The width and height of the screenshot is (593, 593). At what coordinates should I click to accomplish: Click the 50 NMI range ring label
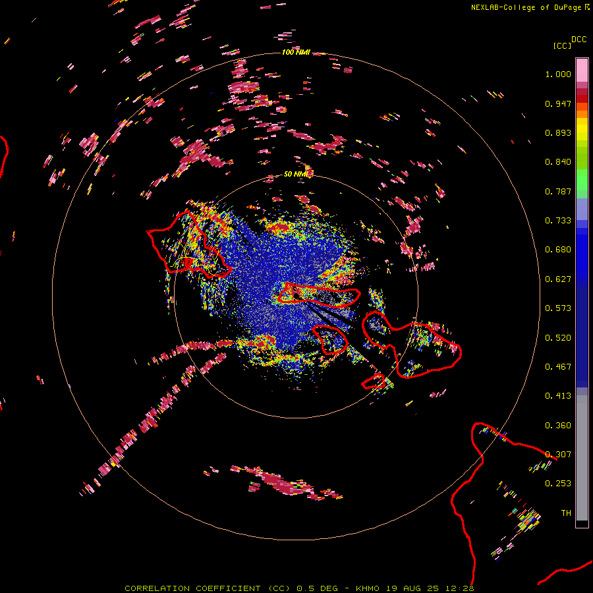coord(297,175)
